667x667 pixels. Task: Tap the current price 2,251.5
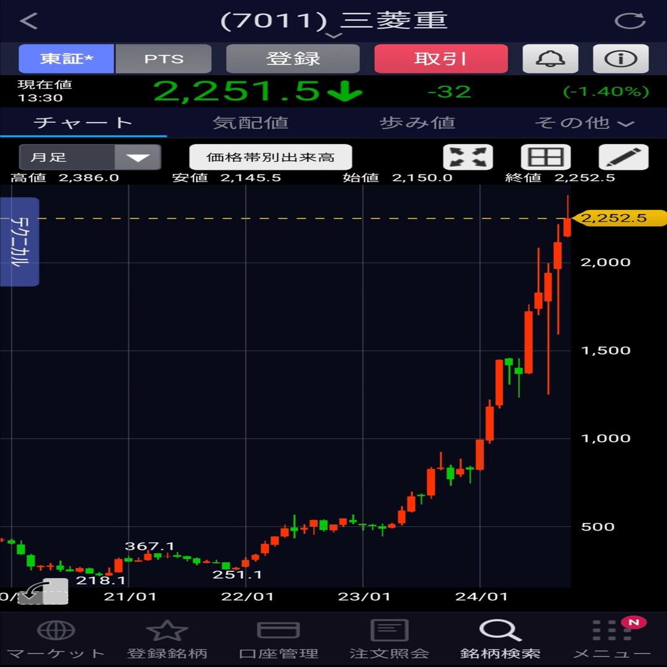237,91
